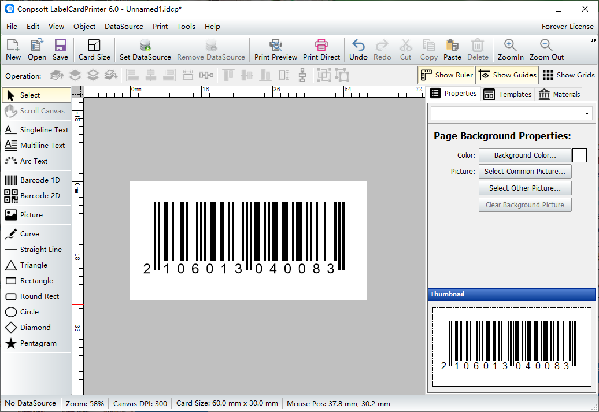599x412 pixels.
Task: Click the Scroll Canvas hand tool
Action: click(x=36, y=111)
